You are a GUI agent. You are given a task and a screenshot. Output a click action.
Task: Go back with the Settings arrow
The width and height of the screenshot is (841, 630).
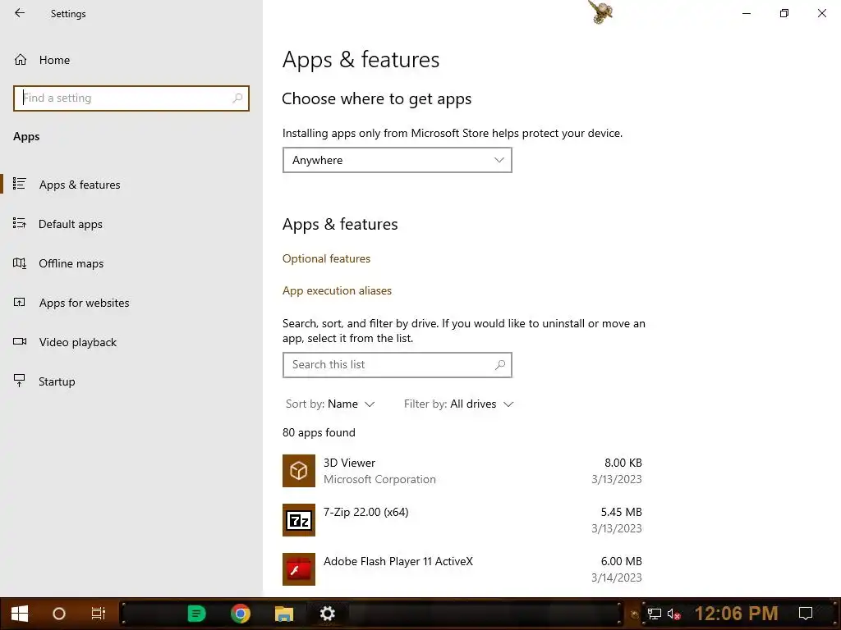(x=20, y=13)
